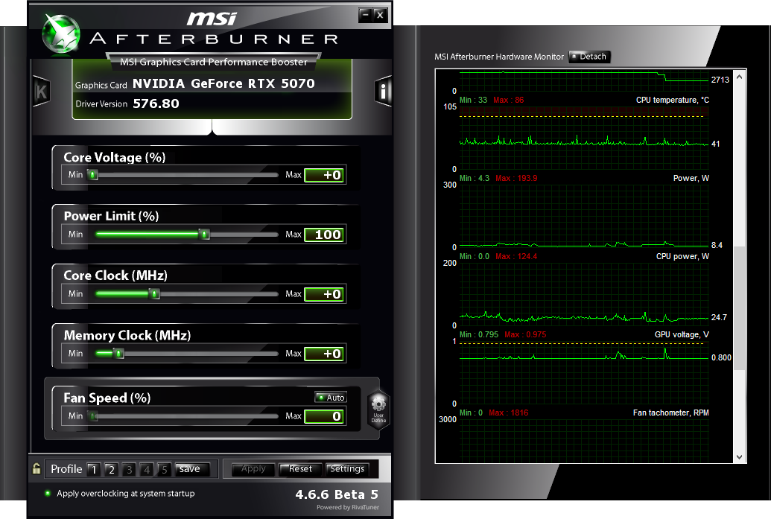
Task: Click the CPU power, W graph label
Action: (682, 256)
